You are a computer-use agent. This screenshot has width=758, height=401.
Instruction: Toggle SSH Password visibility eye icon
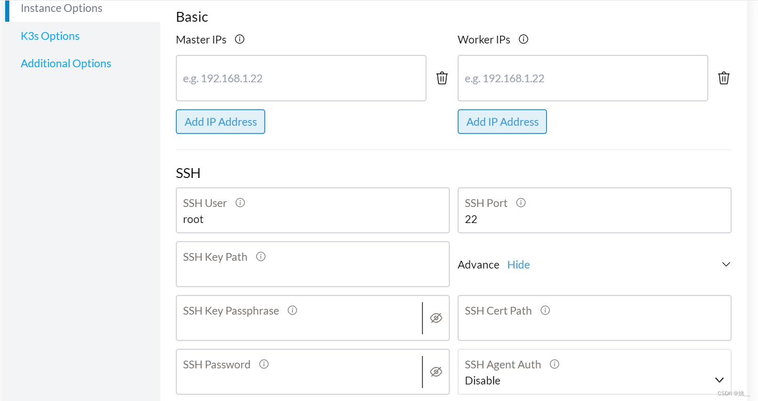click(x=436, y=372)
